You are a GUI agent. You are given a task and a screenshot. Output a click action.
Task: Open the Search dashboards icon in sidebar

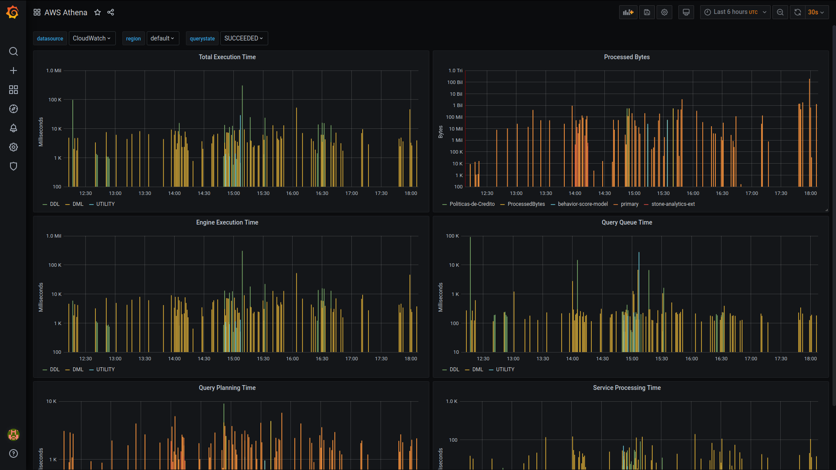pyautogui.click(x=13, y=51)
